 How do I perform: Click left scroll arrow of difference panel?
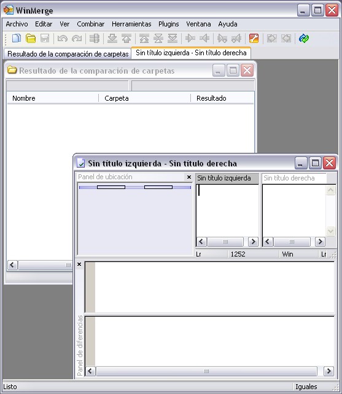tap(90, 371)
